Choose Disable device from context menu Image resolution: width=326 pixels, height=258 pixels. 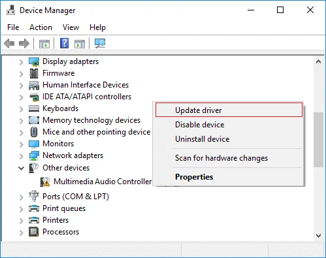point(229,125)
